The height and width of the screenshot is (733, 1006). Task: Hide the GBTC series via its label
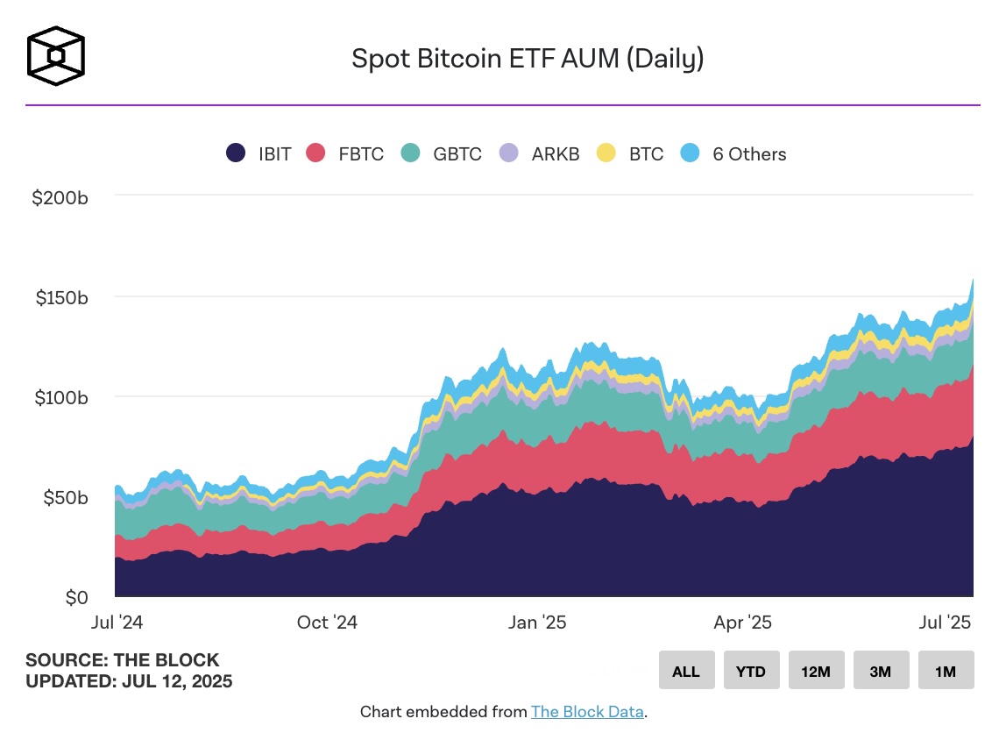pos(457,154)
